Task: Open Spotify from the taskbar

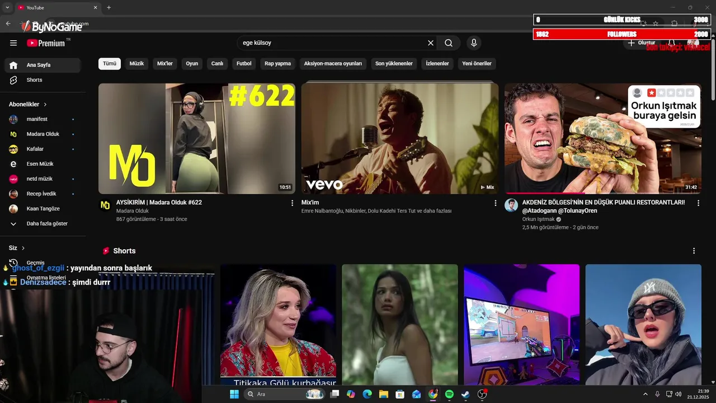Action: [449, 394]
